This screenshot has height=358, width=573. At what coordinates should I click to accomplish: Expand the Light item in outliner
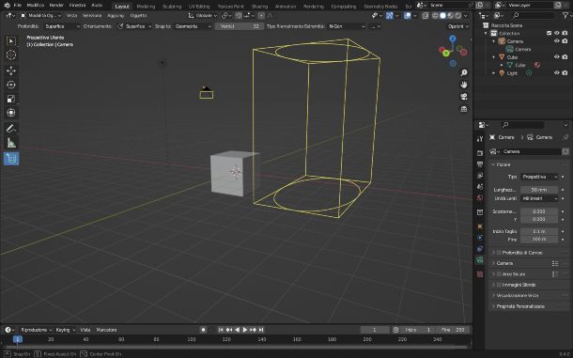[x=494, y=73]
